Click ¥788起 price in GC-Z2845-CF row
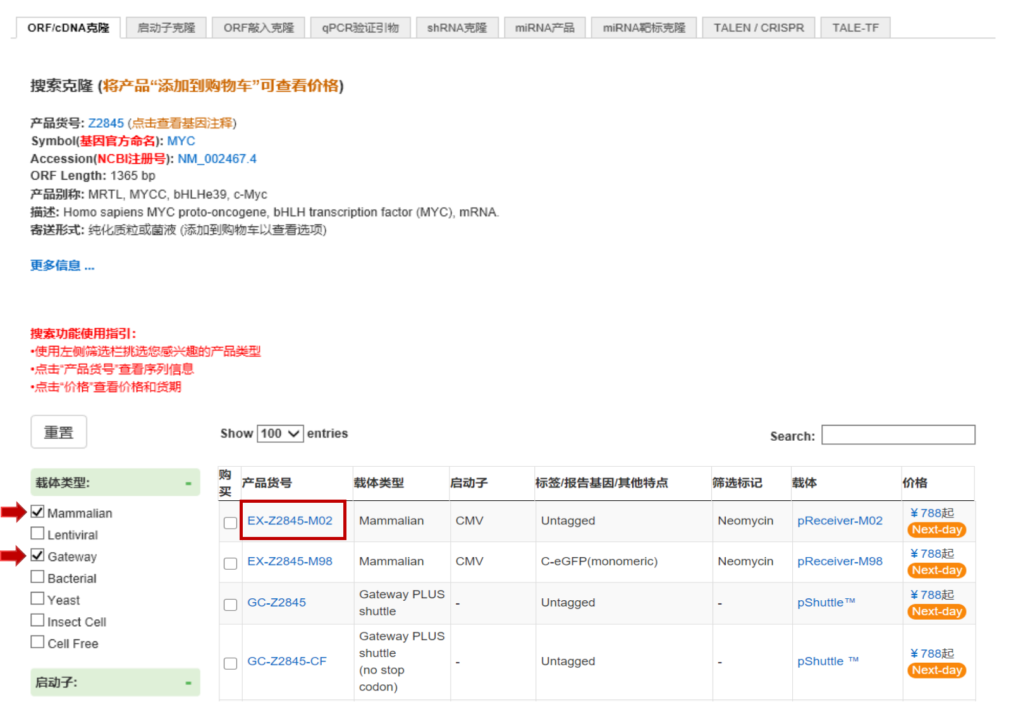This screenshot has height=702, width=1016. click(932, 653)
